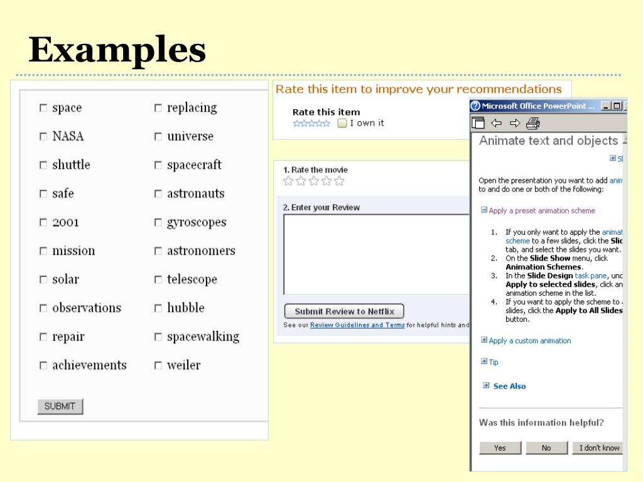
Task: Enable the 'observations' checkbox
Action: [43, 308]
